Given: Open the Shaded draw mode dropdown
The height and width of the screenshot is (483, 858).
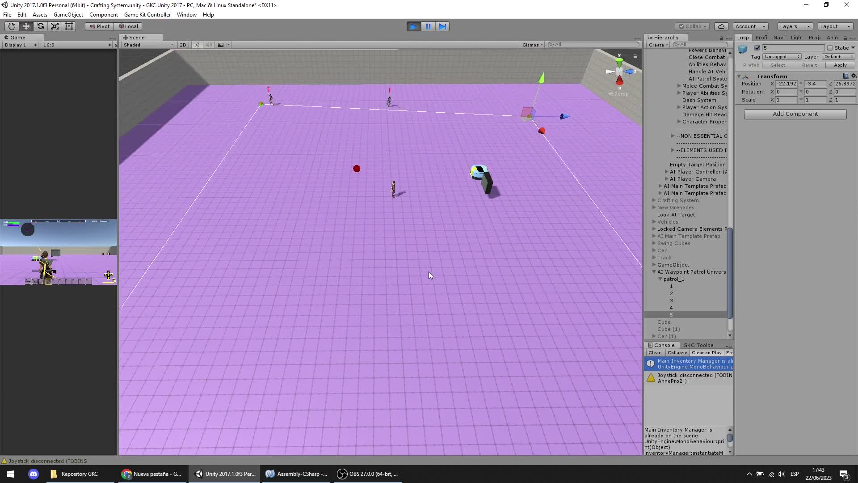Looking at the screenshot, I should pos(148,45).
